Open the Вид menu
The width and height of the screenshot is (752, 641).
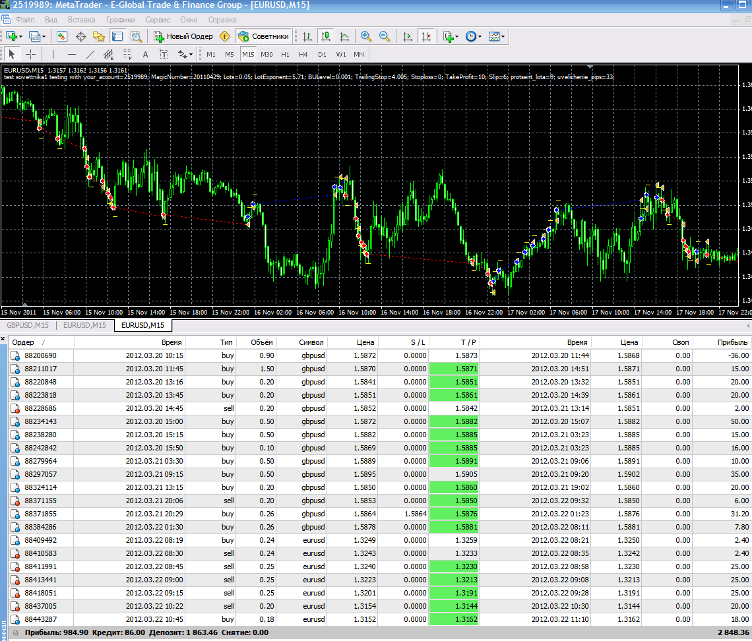51,20
